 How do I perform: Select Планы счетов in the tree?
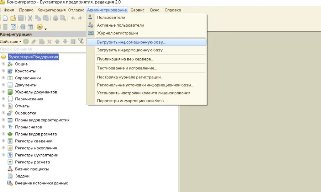[29, 127]
